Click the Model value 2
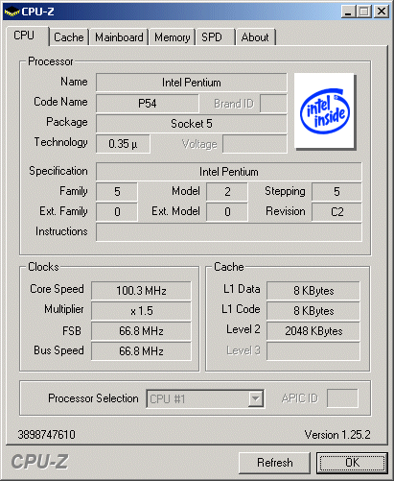 pos(227,192)
